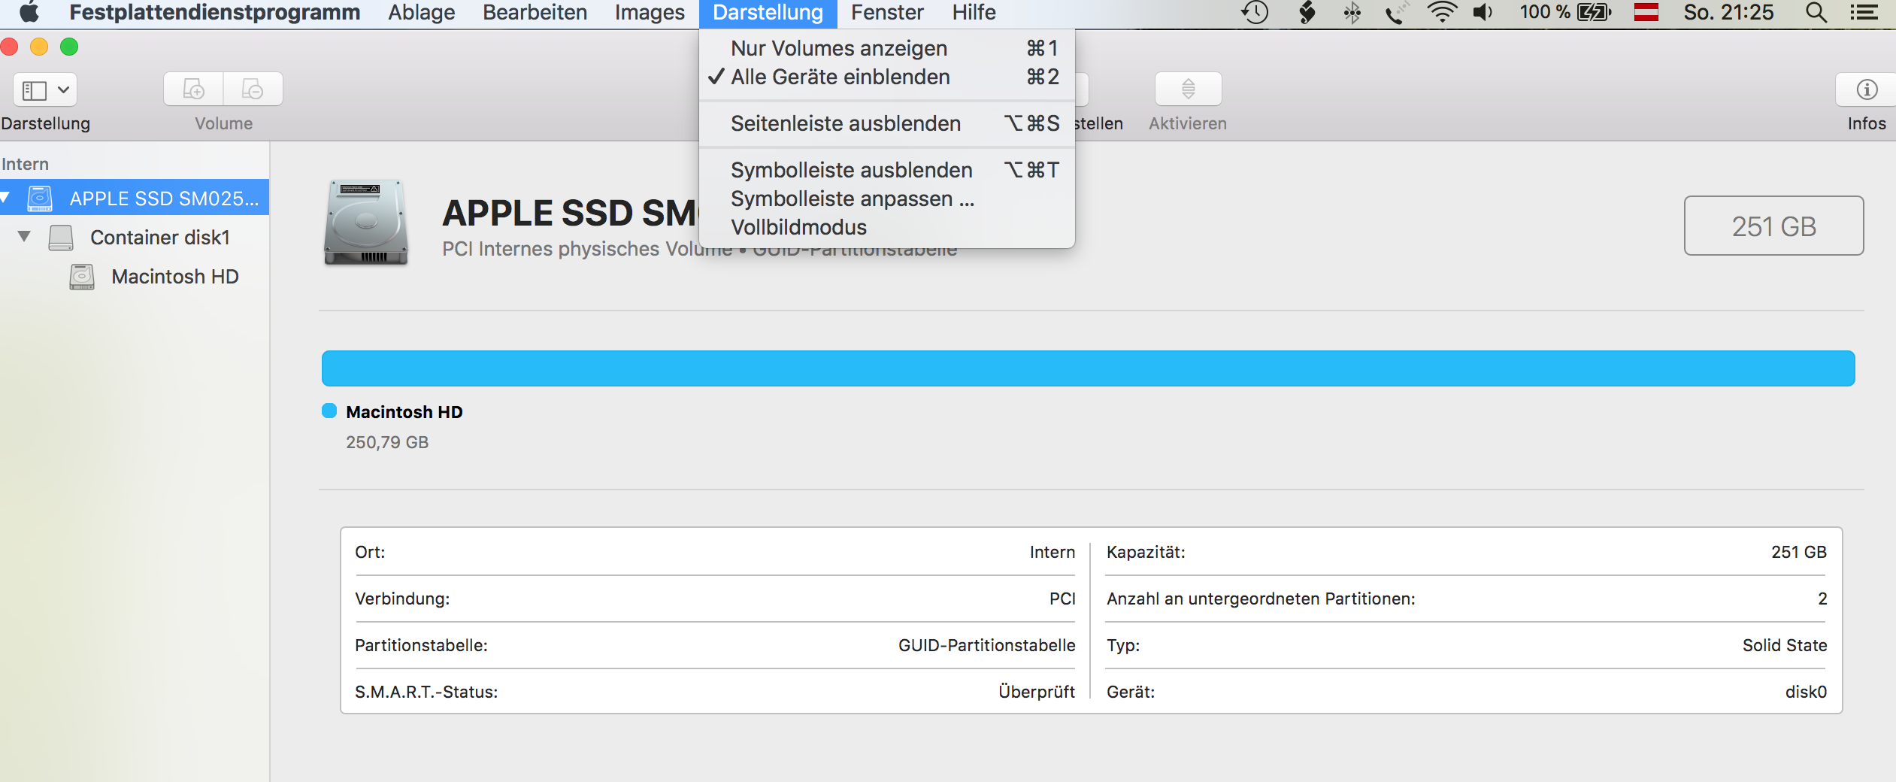1896x782 pixels.
Task: Click the Kapazität value 251 GB in table
Action: click(1798, 552)
